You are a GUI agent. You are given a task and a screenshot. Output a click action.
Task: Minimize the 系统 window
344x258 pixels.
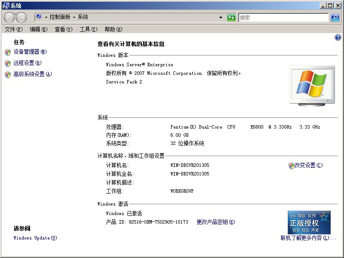(322, 6)
